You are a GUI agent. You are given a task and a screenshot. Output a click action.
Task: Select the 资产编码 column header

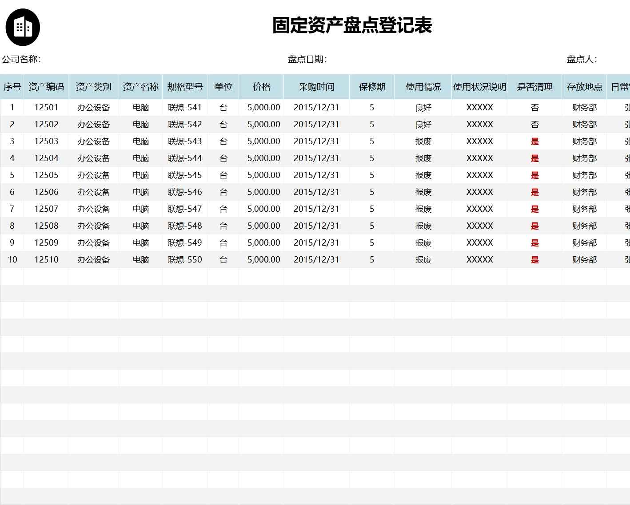[x=46, y=87]
